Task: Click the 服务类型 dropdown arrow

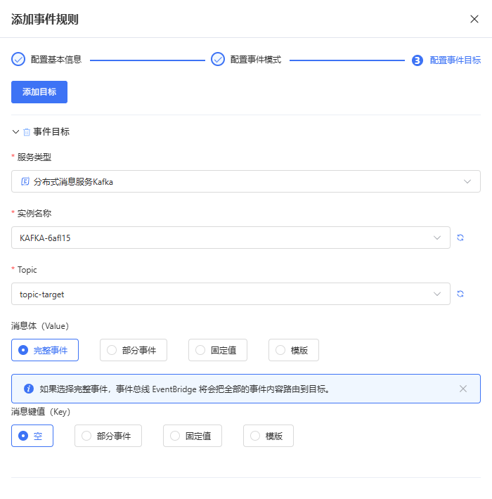Action: (467, 181)
